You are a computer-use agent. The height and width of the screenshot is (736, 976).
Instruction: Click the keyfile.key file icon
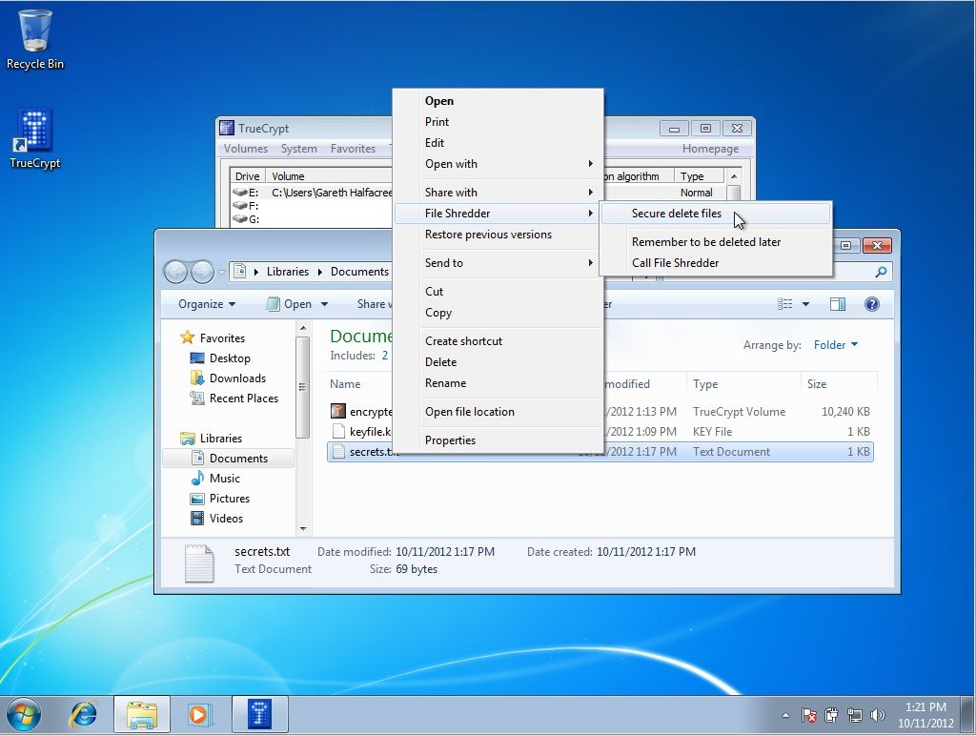coord(338,431)
